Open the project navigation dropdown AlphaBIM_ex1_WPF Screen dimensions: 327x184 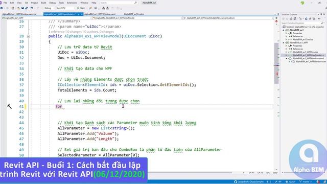pos(46,18)
